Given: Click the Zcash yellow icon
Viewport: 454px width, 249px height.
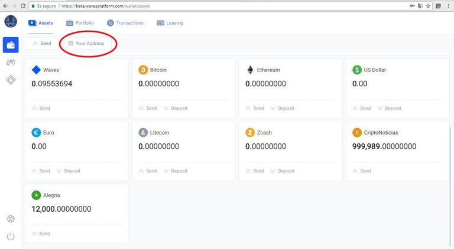Looking at the screenshot, I should tap(250, 133).
